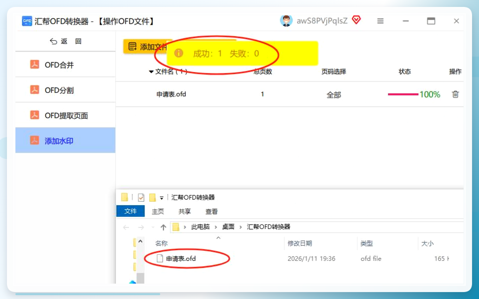This screenshot has height=299, width=479.
Task: Click the info icon in success notification
Action: click(x=178, y=53)
